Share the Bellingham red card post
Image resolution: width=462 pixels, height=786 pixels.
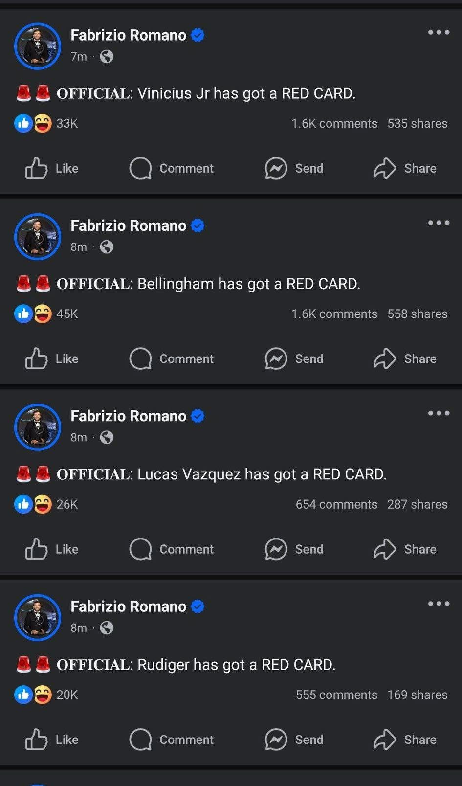(x=405, y=359)
